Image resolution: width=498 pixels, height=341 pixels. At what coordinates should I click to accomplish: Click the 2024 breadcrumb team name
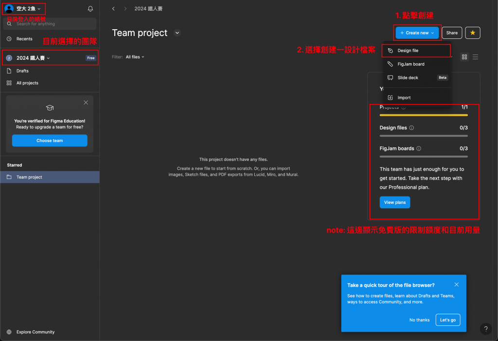tap(148, 9)
